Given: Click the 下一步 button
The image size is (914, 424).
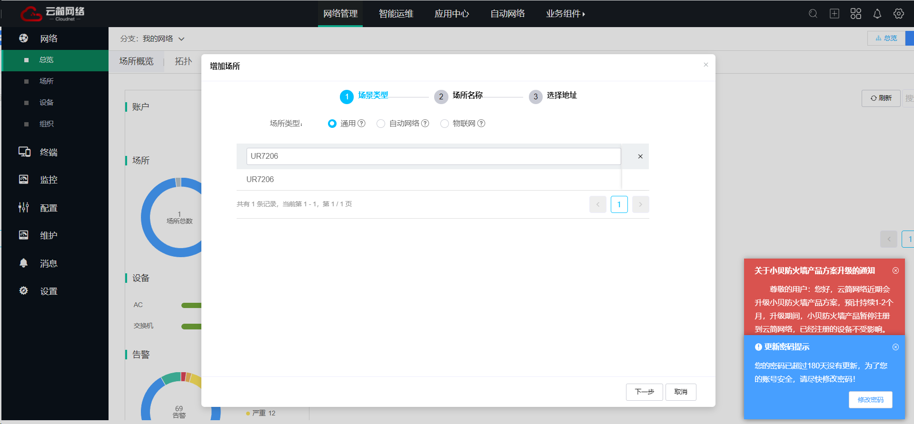Looking at the screenshot, I should click(645, 392).
